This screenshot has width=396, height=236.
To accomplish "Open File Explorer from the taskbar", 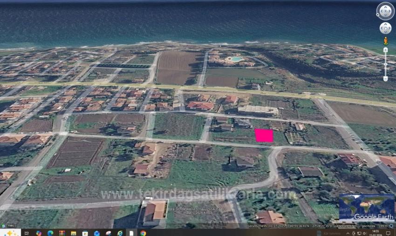I will (x=74, y=233).
